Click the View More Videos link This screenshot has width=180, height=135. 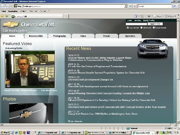click(49, 90)
